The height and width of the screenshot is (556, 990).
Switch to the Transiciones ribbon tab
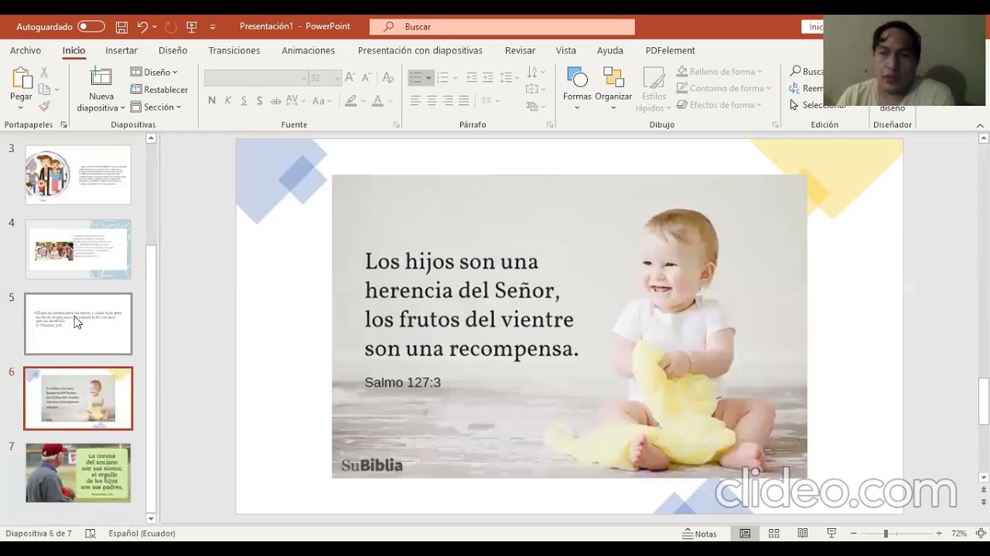click(x=234, y=50)
